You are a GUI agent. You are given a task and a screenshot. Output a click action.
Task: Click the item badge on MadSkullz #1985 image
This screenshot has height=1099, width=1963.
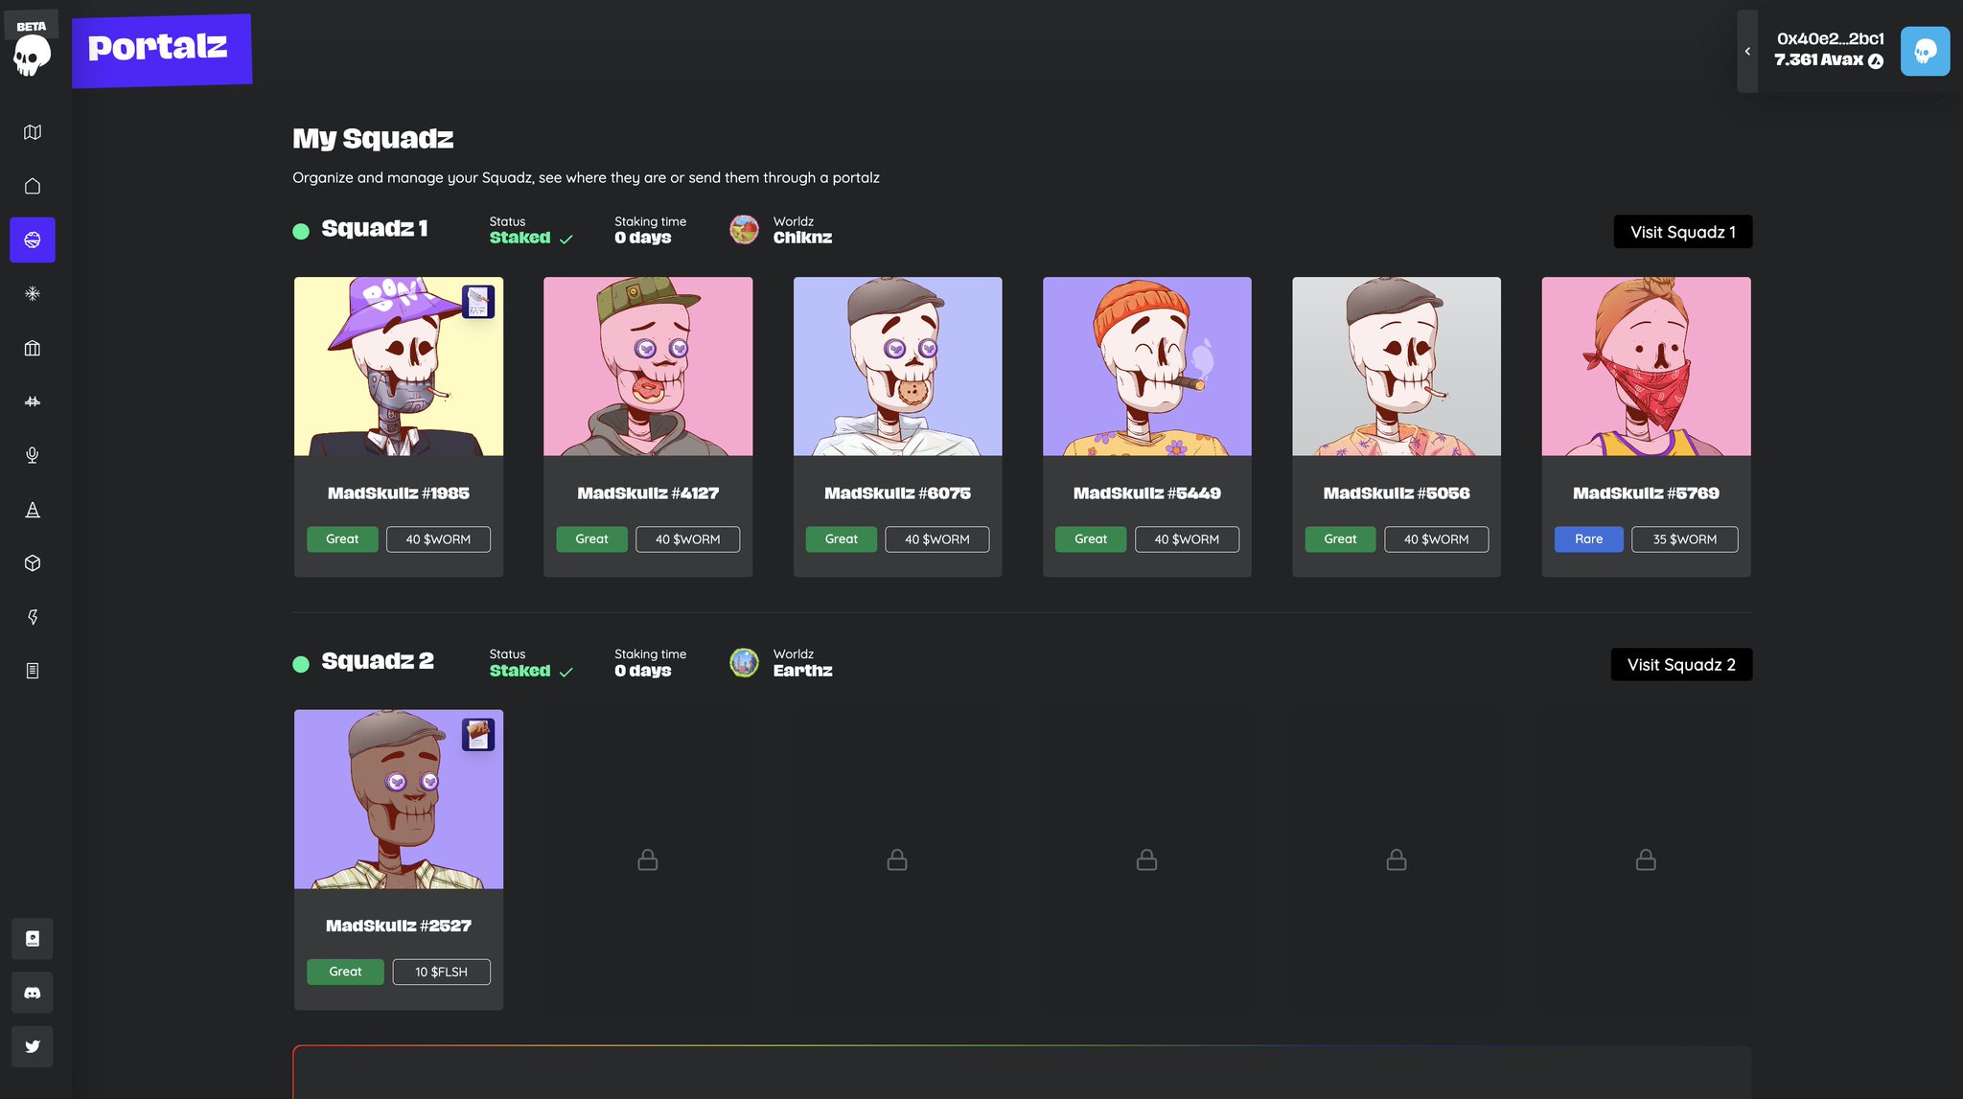pos(478,302)
